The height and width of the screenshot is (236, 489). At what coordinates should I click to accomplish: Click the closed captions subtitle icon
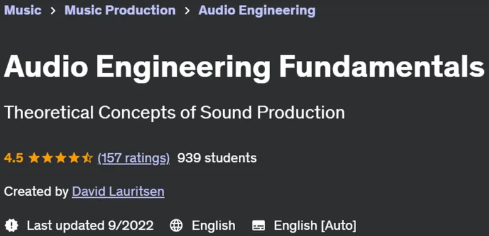(x=258, y=225)
